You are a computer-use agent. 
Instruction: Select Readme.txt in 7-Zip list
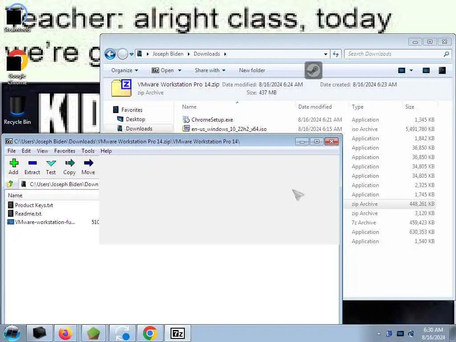[x=24, y=213]
